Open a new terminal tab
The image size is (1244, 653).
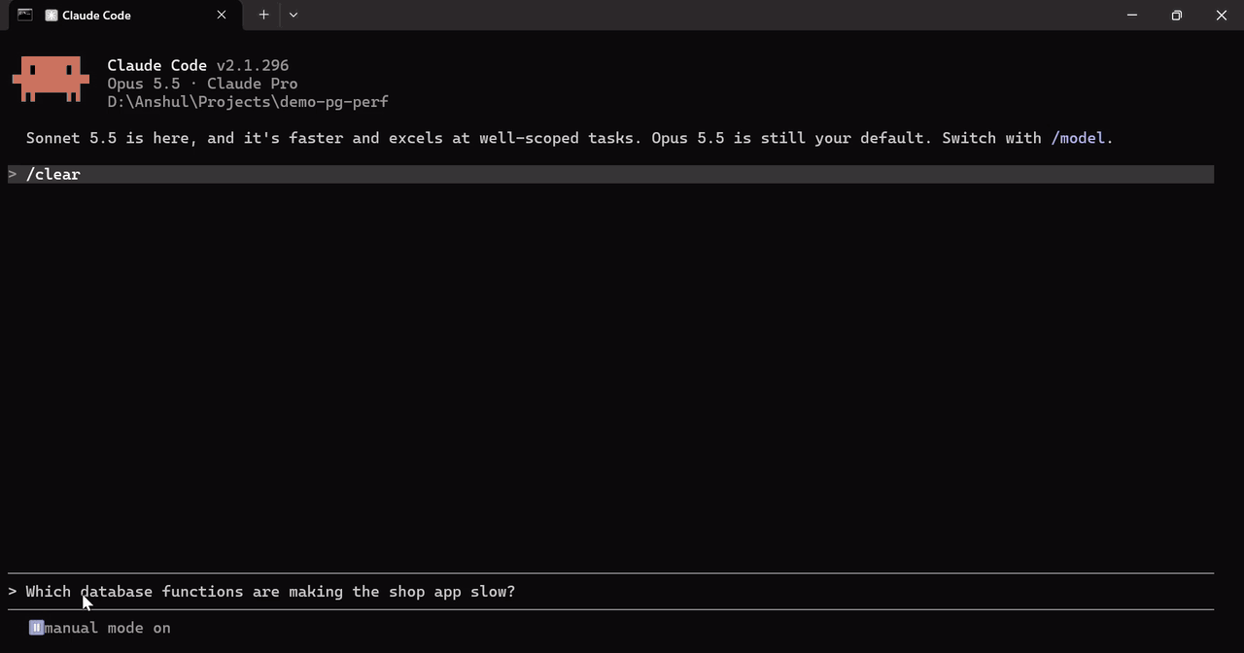[263, 15]
